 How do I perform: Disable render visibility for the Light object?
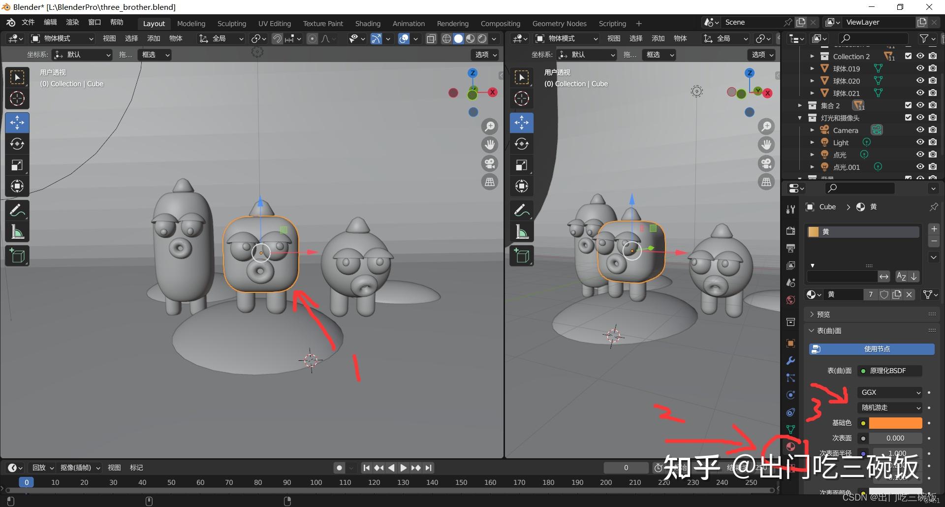tap(933, 142)
